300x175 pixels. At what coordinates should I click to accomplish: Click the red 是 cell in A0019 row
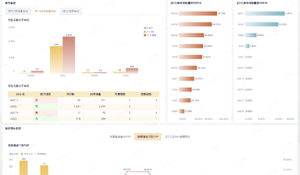45,112
